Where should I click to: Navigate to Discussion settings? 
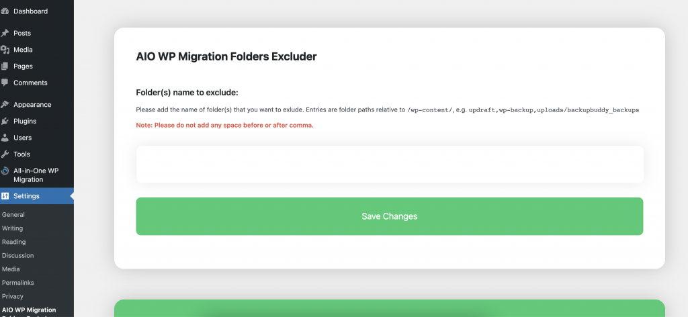coord(18,255)
